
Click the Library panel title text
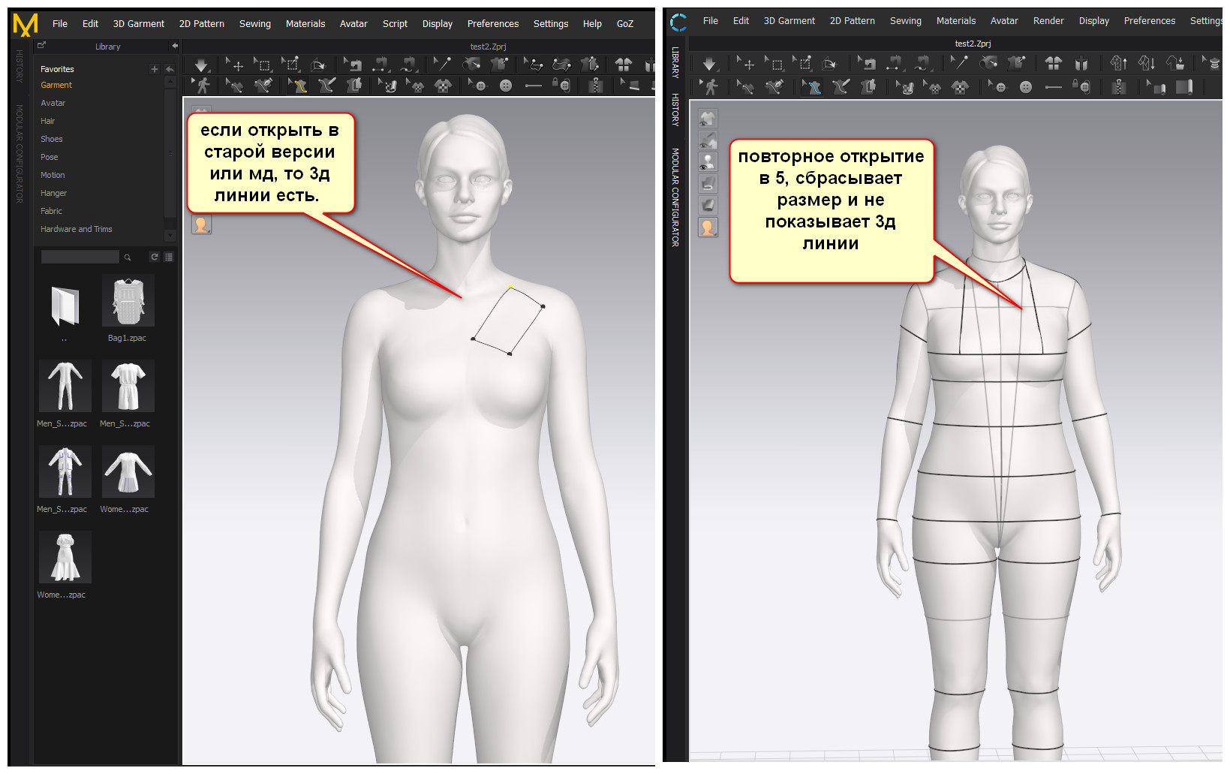[108, 47]
